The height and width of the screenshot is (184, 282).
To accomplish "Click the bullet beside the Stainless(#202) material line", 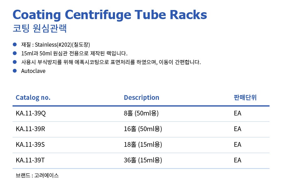I will (14, 44).
